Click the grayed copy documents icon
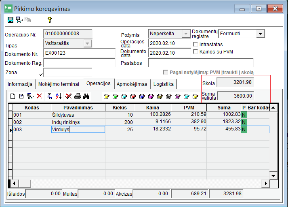This screenshot has width=288, height=207. point(28,20)
